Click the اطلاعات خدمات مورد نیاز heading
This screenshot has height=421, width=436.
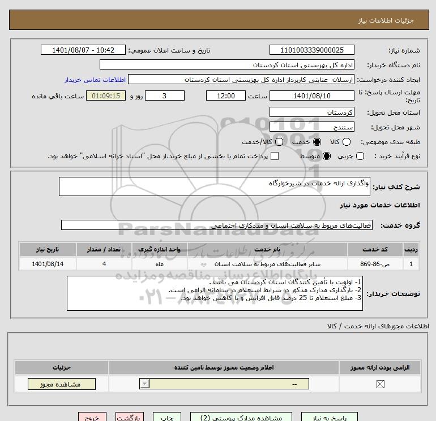point(379,205)
